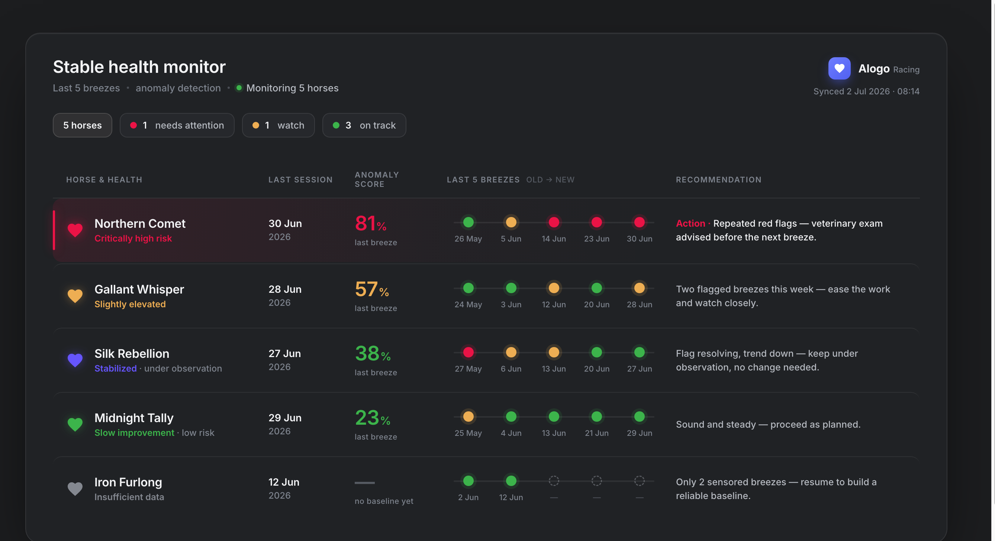Click Gallant Whisper's 3 Jun breeze dot
Screen dimensions: 995x541
click(511, 288)
